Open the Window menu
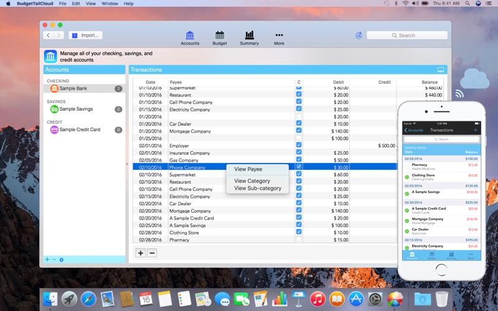498x311 pixels. 110,4
